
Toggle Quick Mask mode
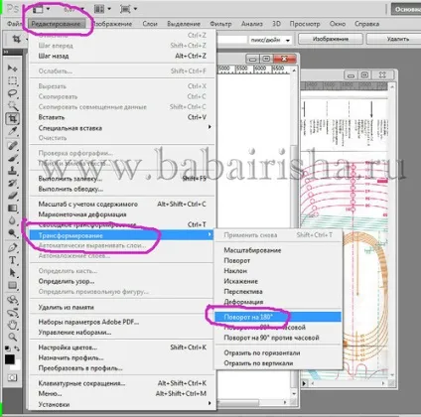pyautogui.click(x=13, y=377)
